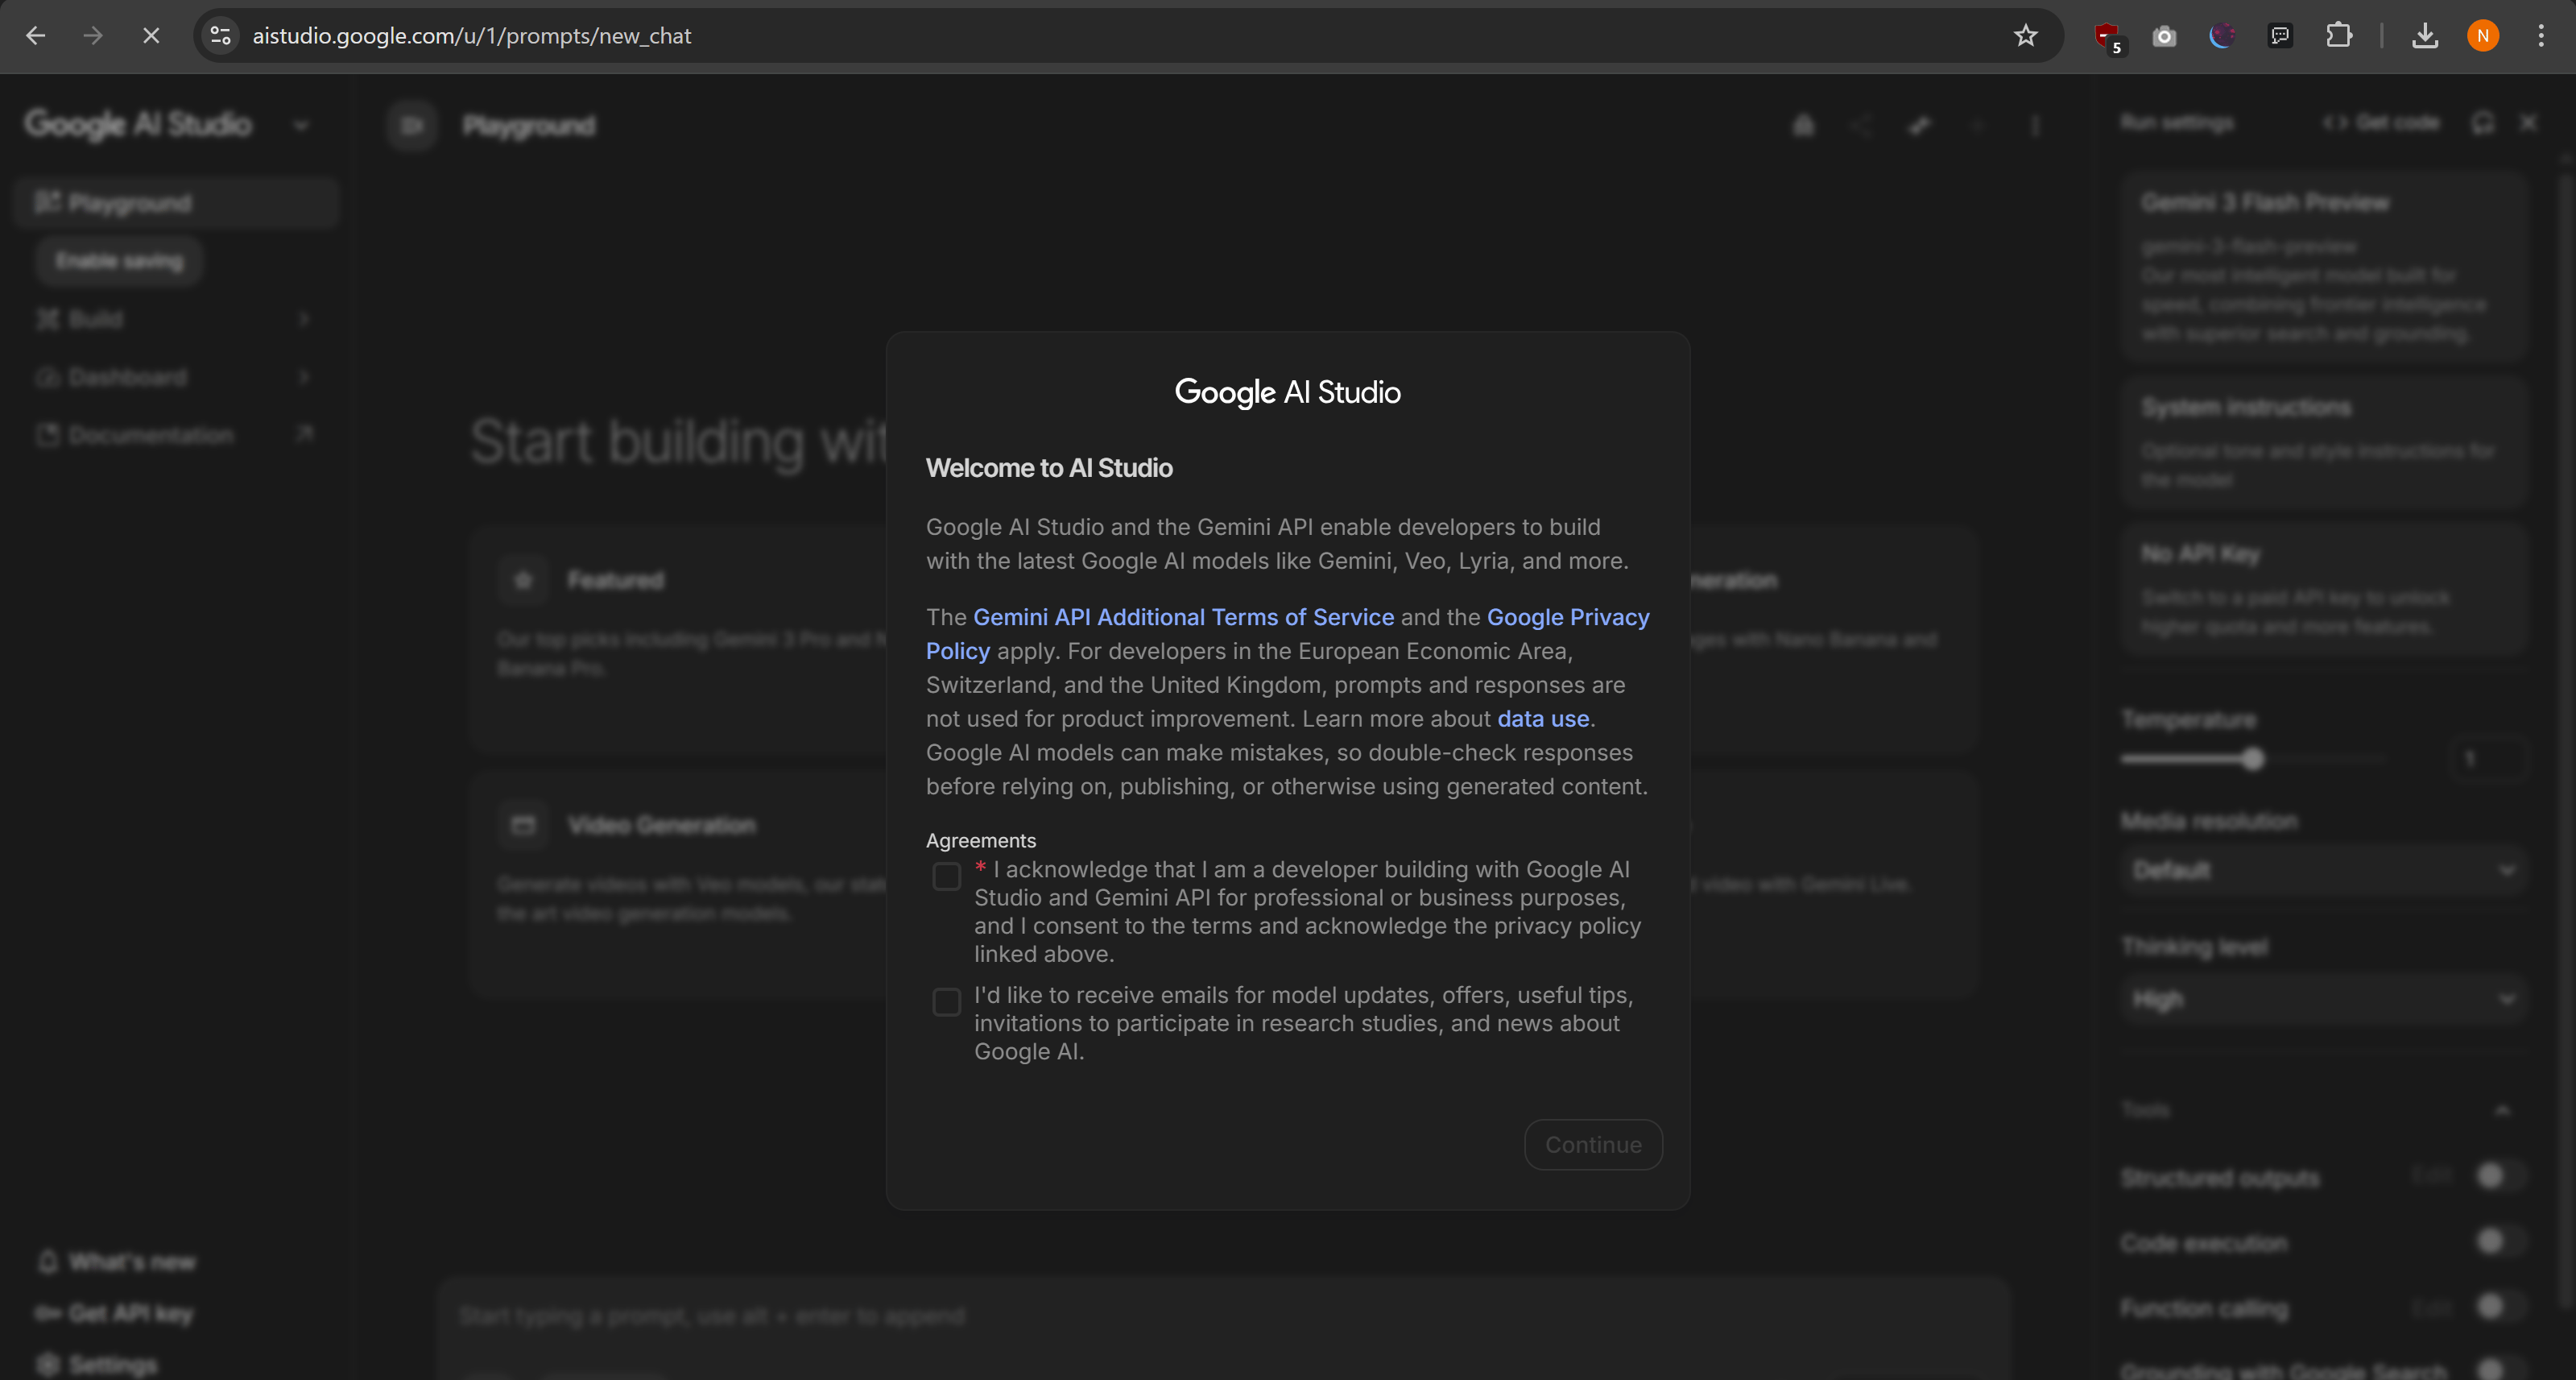Open Settings at the sidebar bottom

tap(98, 1364)
